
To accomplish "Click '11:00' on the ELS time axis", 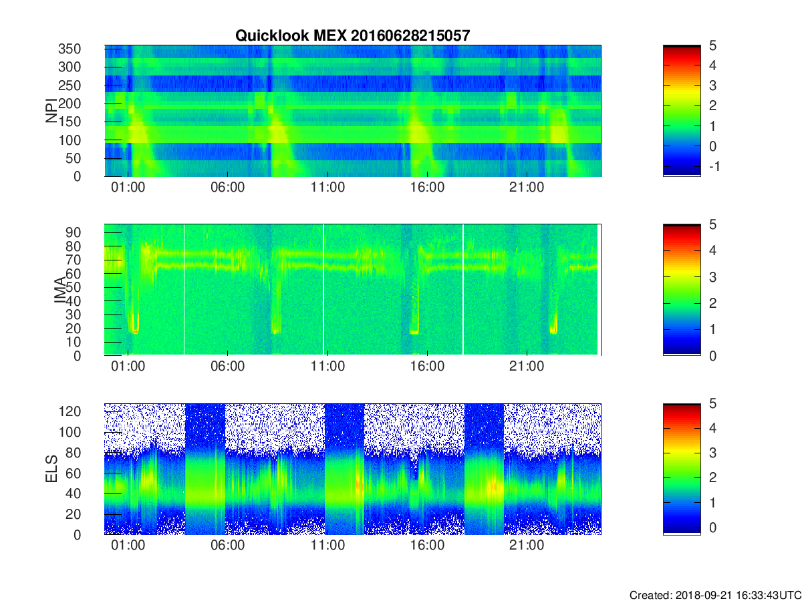I will point(327,546).
